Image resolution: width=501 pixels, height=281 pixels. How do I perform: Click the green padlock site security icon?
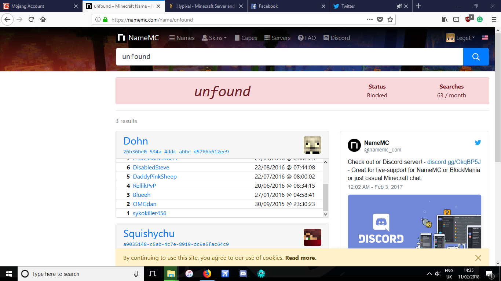coord(105,20)
